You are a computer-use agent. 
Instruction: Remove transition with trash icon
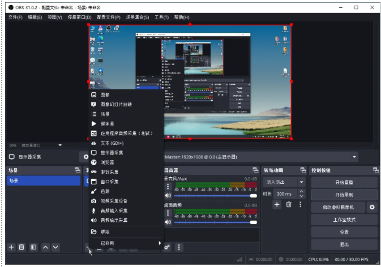tap(289, 204)
